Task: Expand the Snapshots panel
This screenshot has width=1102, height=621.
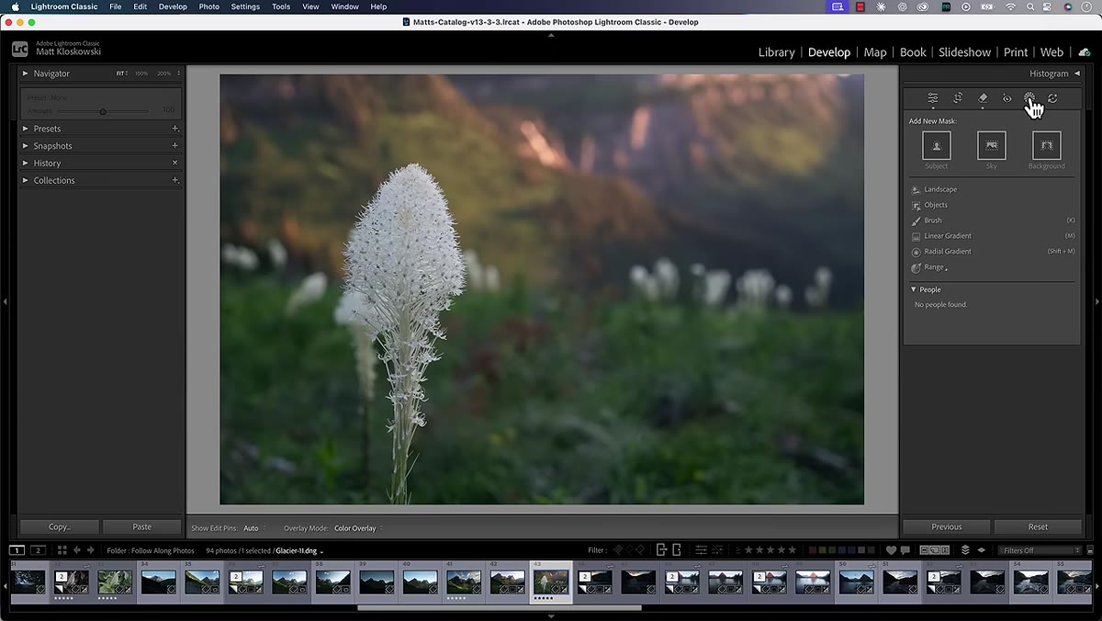Action: (x=26, y=146)
